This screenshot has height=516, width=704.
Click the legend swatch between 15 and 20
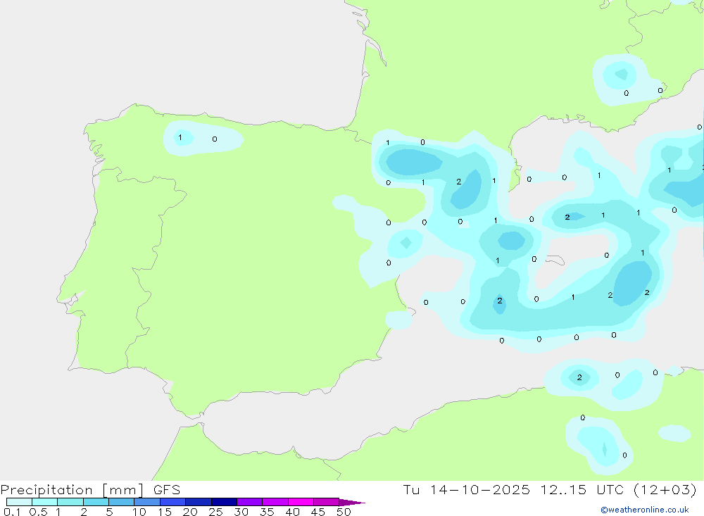point(172,502)
